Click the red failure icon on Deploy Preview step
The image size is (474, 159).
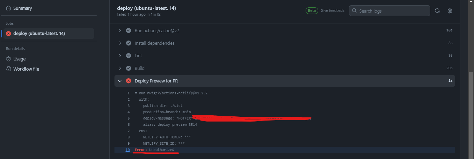pyautogui.click(x=128, y=81)
